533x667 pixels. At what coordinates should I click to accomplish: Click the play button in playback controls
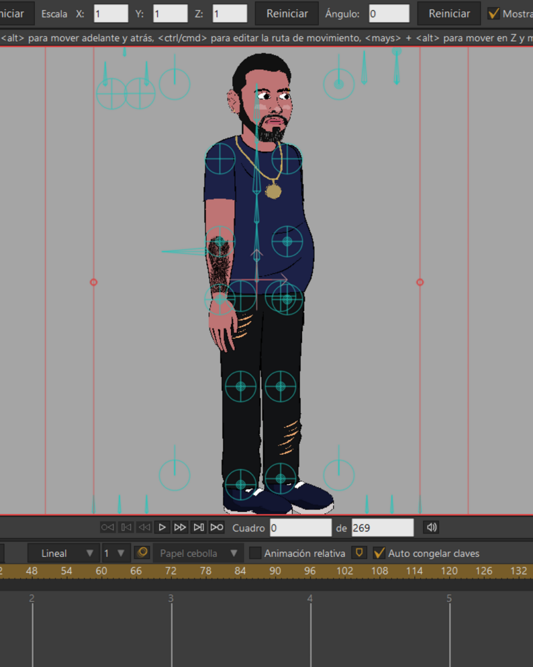[x=162, y=528]
